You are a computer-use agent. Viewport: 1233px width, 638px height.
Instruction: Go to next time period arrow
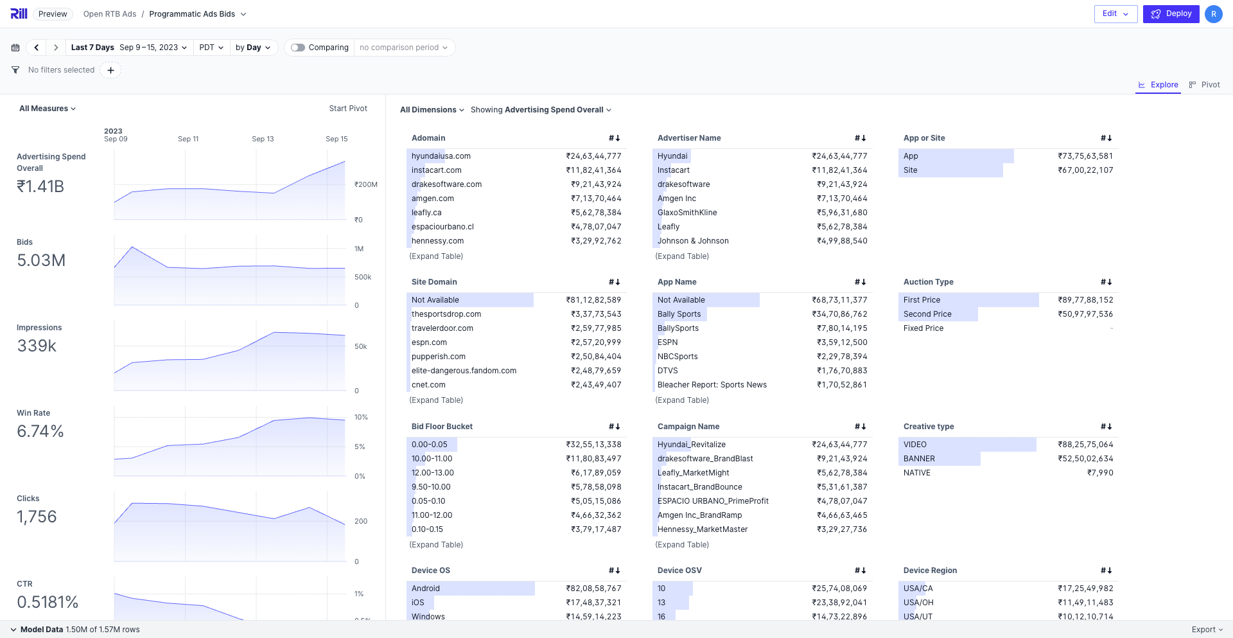56,48
